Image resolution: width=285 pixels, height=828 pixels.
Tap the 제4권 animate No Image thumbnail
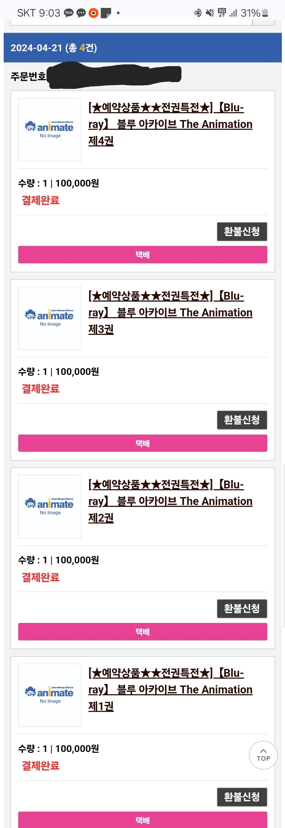coord(50,130)
